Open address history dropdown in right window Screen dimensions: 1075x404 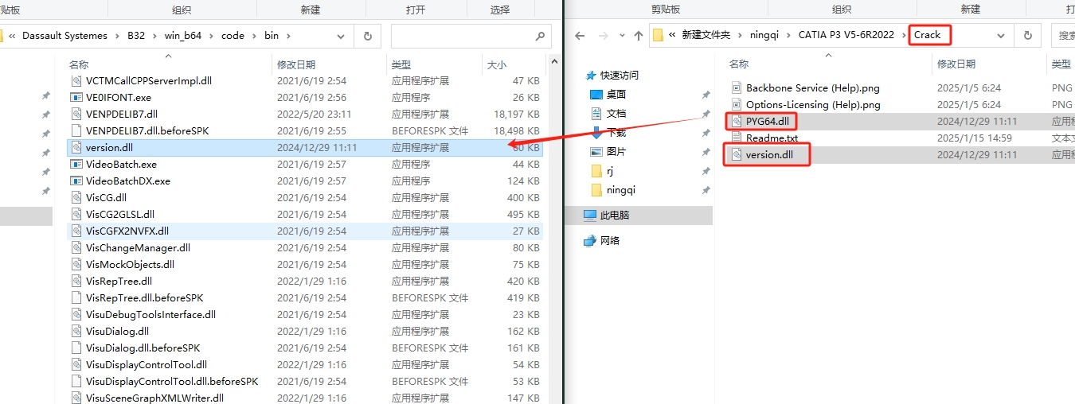tap(1002, 36)
